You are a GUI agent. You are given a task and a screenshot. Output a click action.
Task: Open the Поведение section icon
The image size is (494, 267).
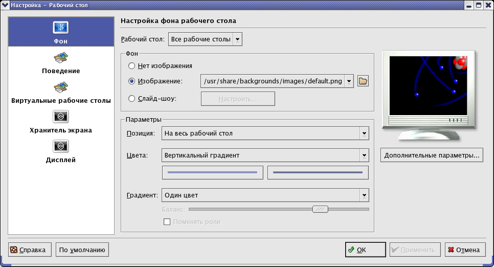[61, 57]
